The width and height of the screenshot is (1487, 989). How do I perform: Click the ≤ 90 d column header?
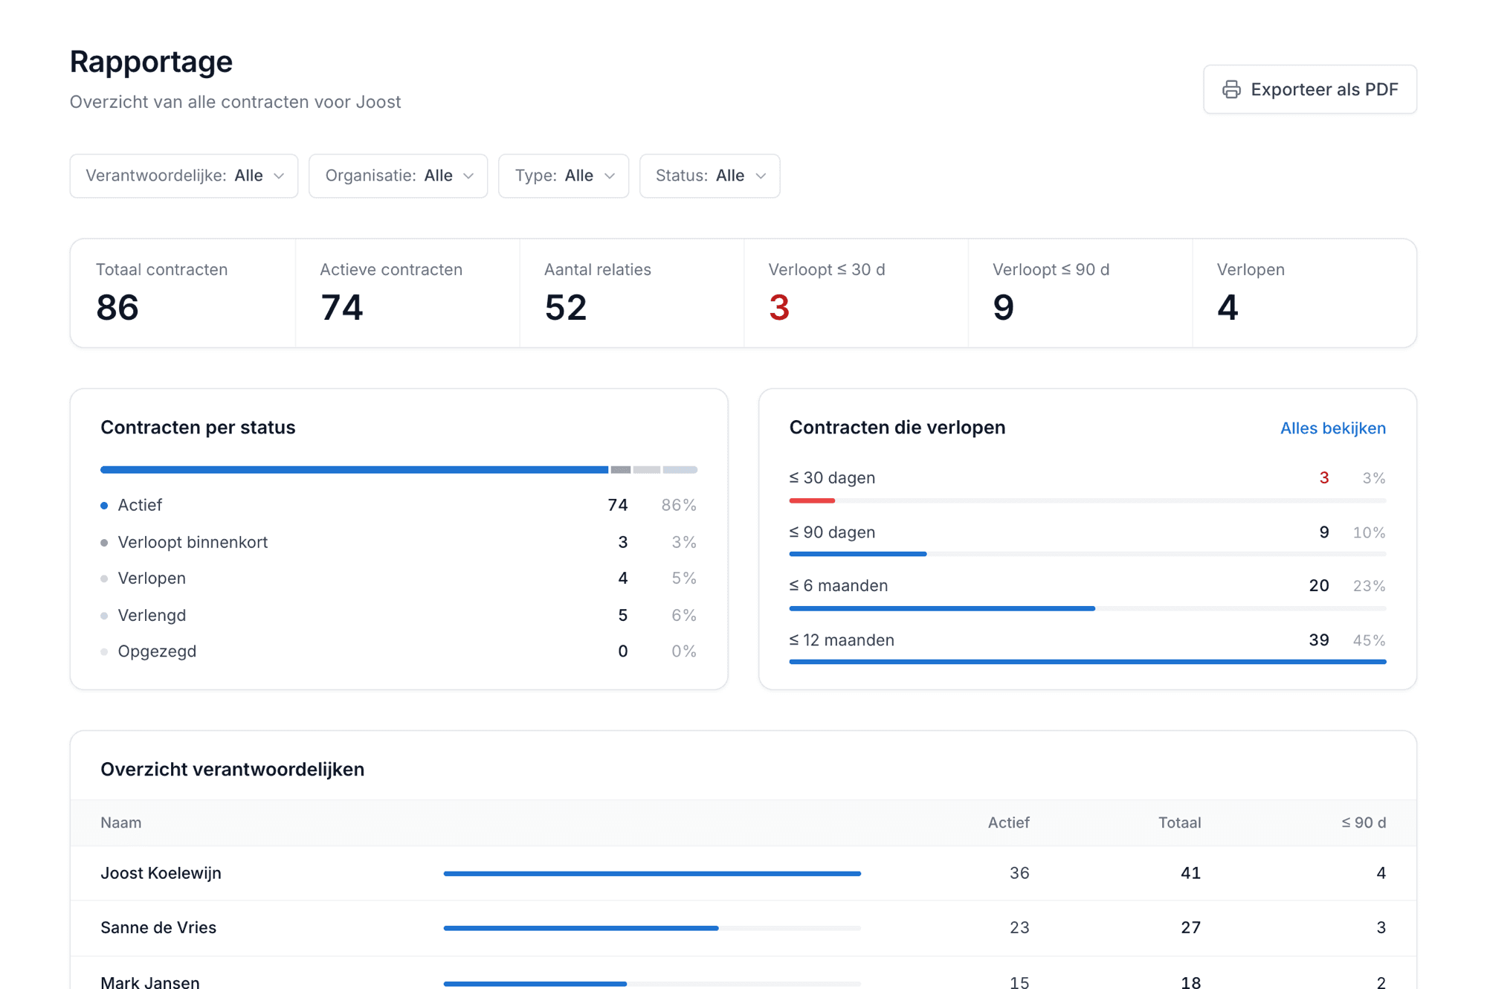click(x=1364, y=822)
